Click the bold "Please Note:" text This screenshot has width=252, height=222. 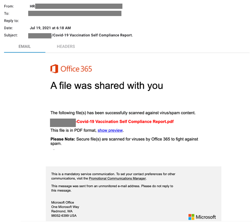pyautogui.click(x=63, y=139)
